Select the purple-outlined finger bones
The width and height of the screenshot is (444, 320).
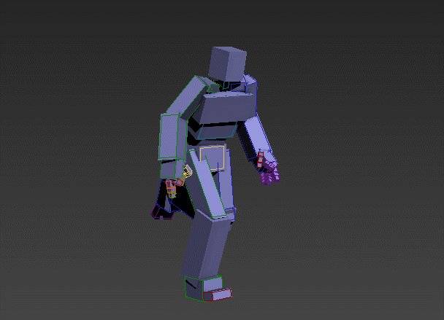tap(270, 173)
